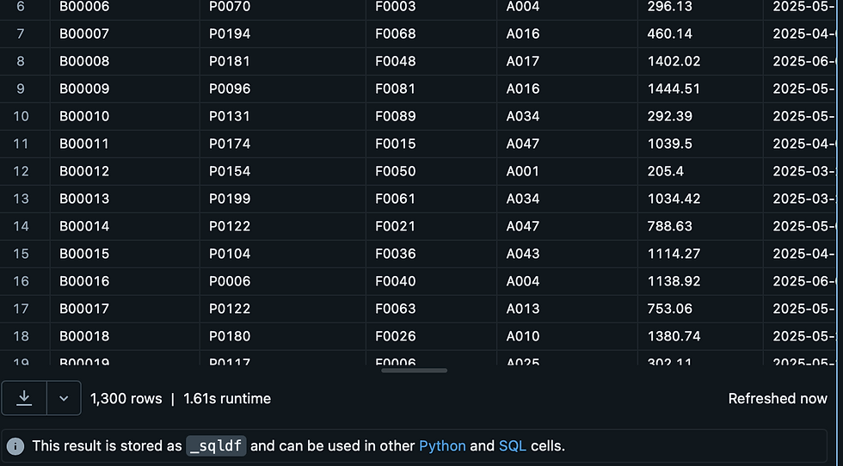The image size is (843, 466).
Task: Click the 1,300 rows count text
Action: coord(126,399)
